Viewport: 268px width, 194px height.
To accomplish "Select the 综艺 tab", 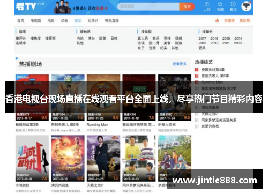I will (78, 20).
